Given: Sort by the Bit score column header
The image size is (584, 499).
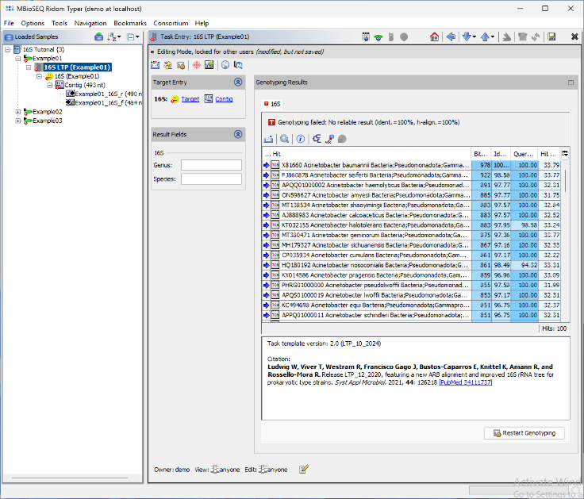Looking at the screenshot, I should pyautogui.click(x=481, y=154).
